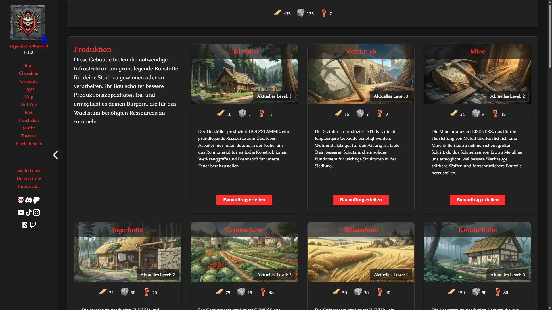Screen dimensions: 552x310
Task: Open the Patreon icon
Action: tap(36, 200)
